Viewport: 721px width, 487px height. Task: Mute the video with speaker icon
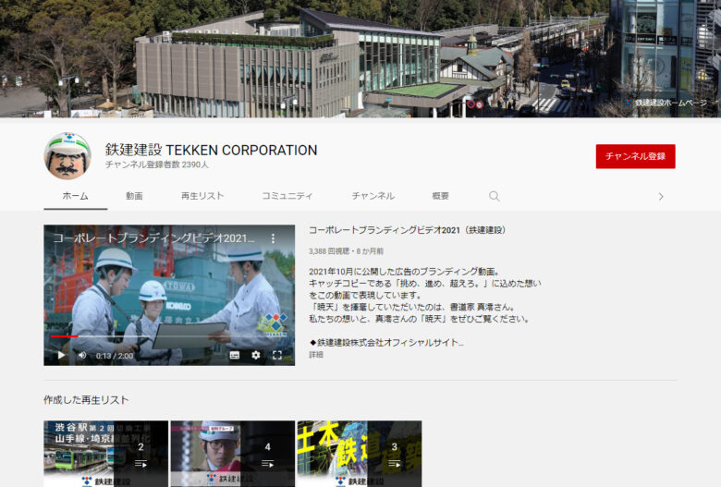(82, 355)
